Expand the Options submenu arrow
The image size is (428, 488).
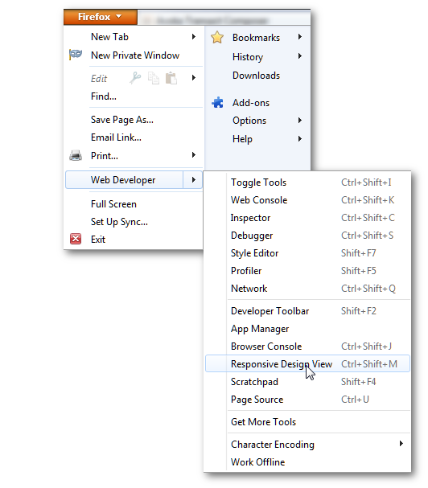click(299, 120)
